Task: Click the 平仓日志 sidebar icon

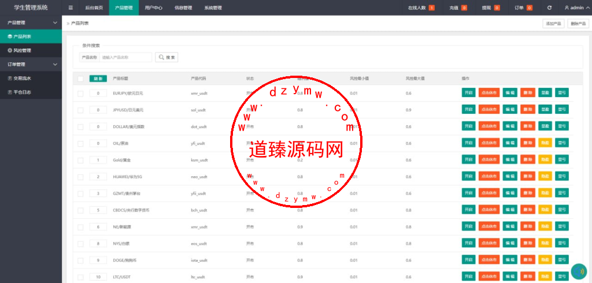Action: [x=10, y=92]
